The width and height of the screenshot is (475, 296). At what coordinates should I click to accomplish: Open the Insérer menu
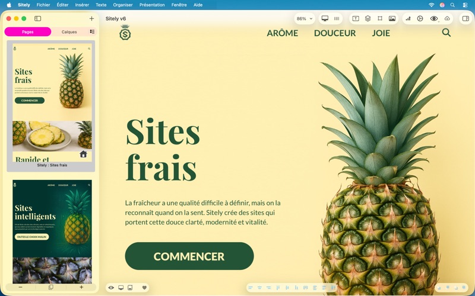82,5
